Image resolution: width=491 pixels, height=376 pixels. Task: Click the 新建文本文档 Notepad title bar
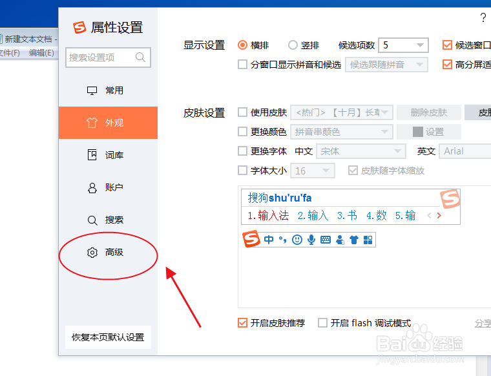click(x=29, y=39)
